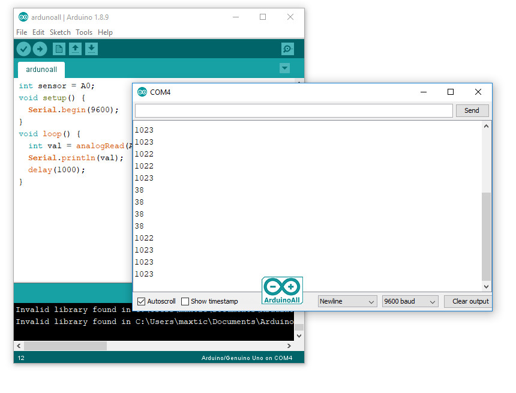The width and height of the screenshot is (516, 393).
Task: Click the serial monitor vertical scrollbar thumb
Action: [x=487, y=236]
